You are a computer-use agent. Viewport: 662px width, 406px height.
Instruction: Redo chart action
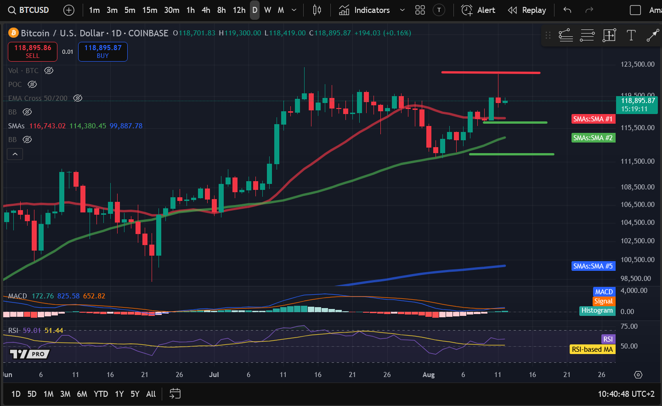[x=589, y=10]
